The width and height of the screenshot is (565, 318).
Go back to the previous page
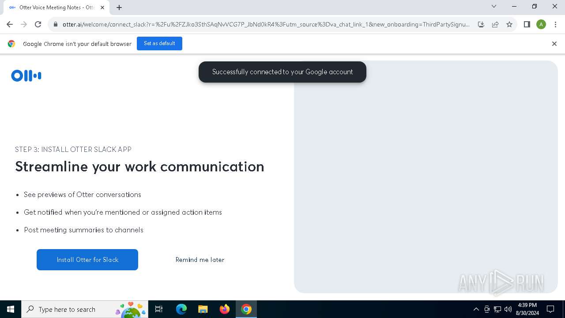(10, 24)
